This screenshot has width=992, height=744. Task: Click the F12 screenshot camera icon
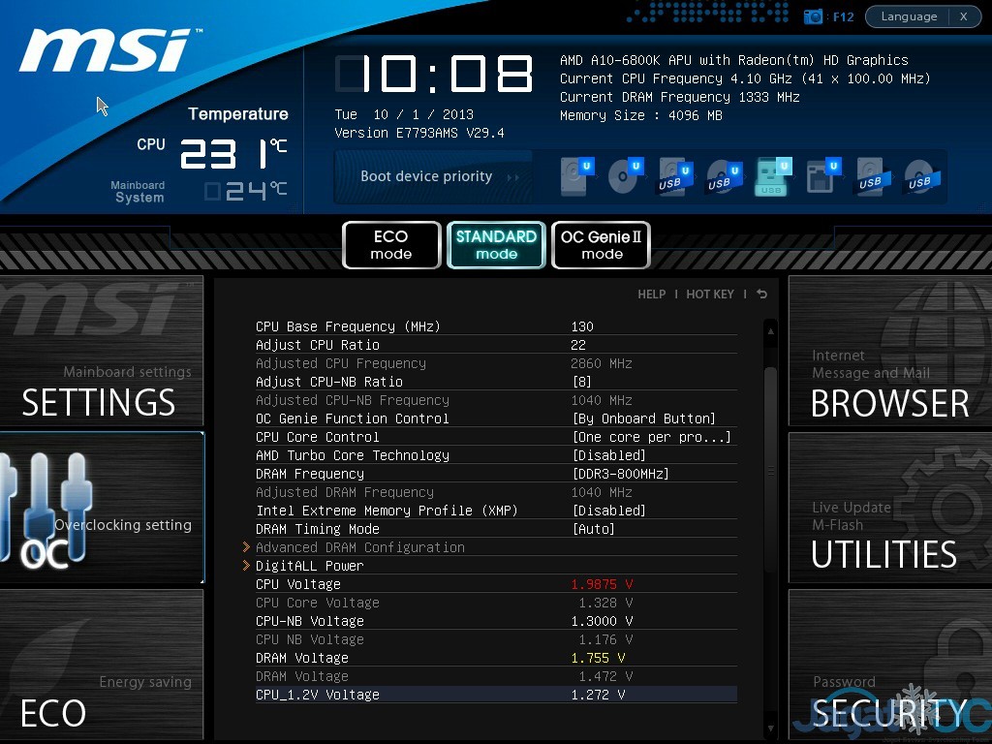point(813,17)
